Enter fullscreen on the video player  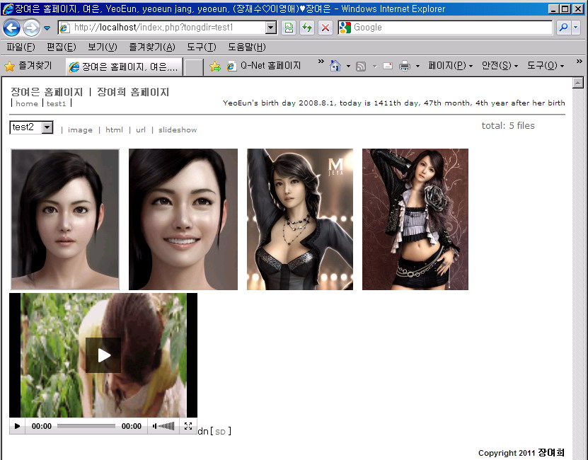point(188,426)
